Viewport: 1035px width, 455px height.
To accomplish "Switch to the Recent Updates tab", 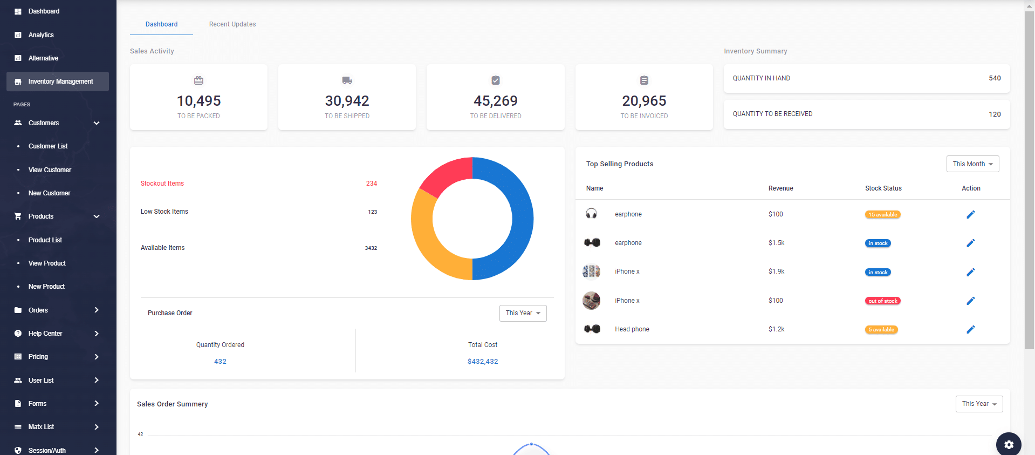I will [232, 24].
